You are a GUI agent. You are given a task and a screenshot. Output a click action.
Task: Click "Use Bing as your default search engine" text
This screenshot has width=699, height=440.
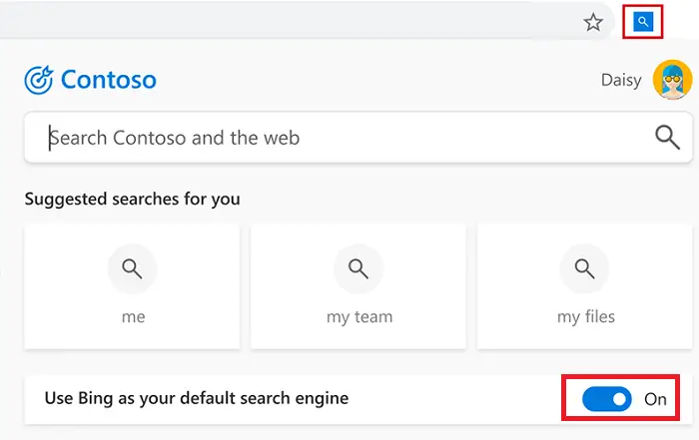tap(197, 398)
